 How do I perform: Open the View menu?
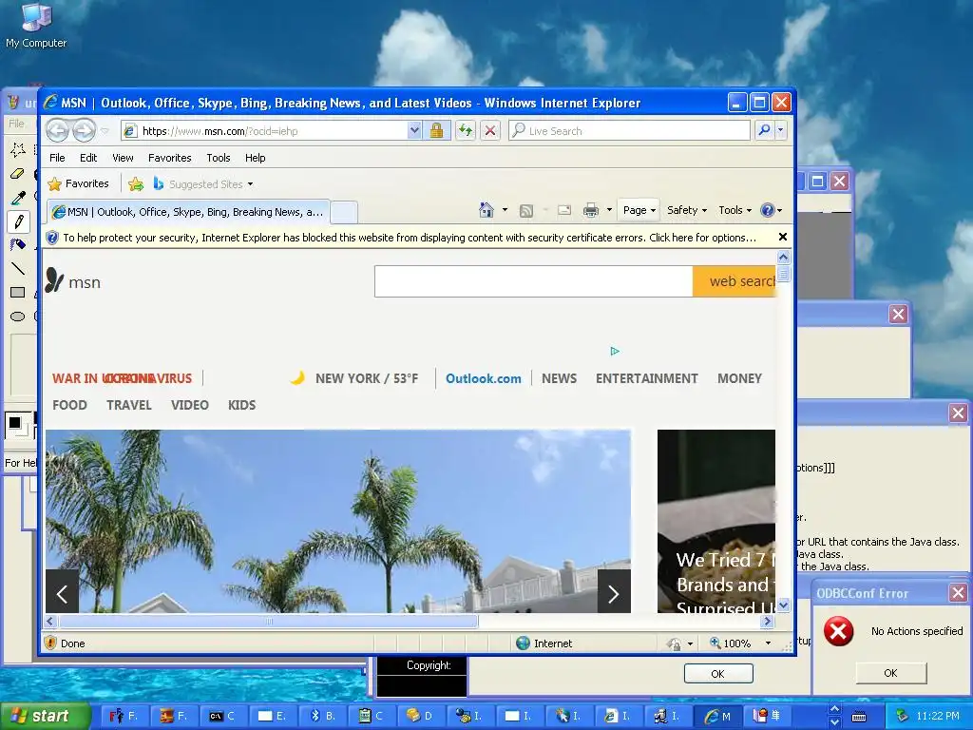coord(123,158)
